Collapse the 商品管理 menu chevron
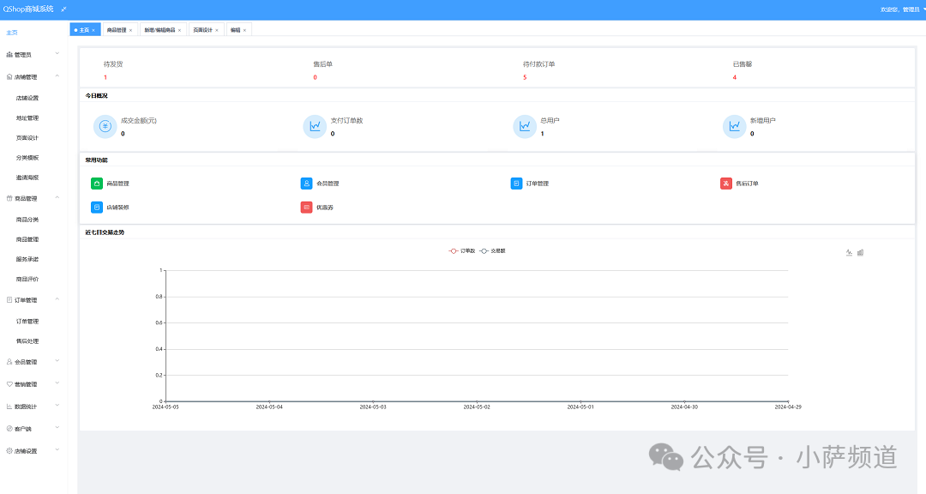Viewport: 926px width, 494px height. (x=57, y=197)
